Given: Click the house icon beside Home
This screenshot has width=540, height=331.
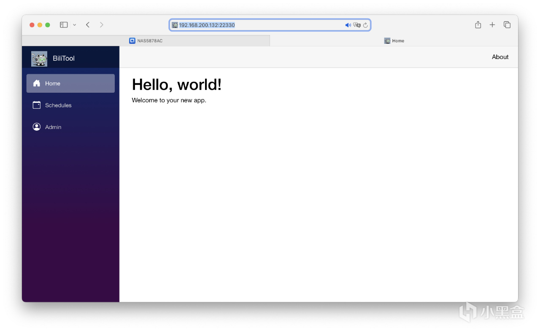Looking at the screenshot, I should 37,83.
